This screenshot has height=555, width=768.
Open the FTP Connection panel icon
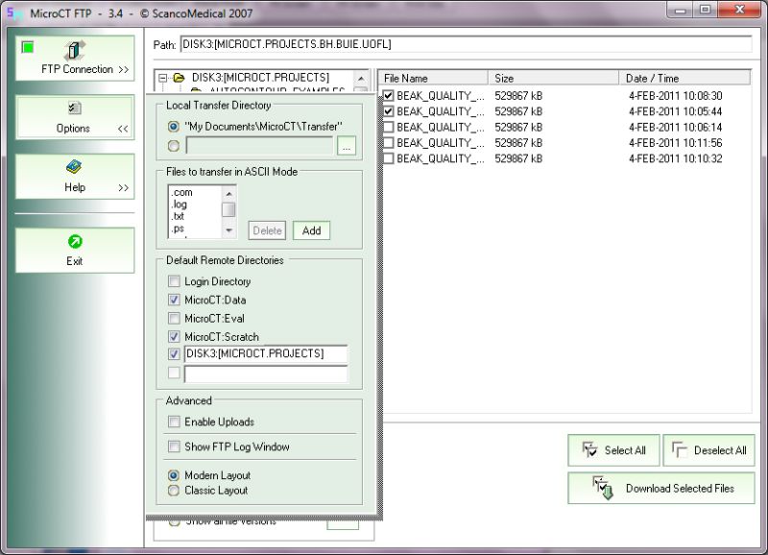coord(74,51)
